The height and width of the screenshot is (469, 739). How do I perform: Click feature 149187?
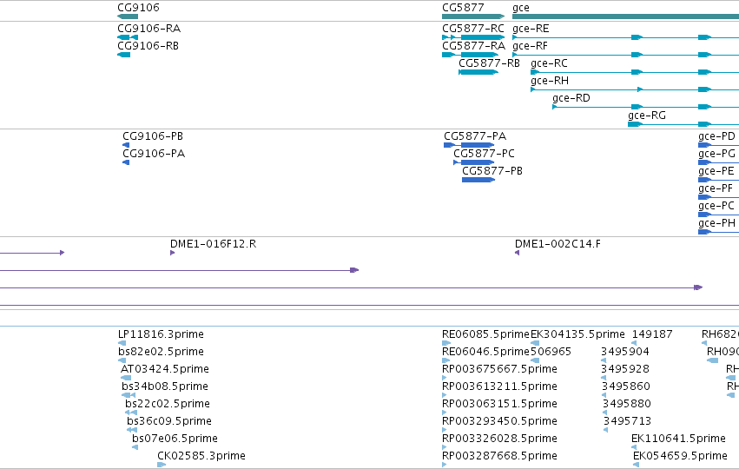[635, 343]
